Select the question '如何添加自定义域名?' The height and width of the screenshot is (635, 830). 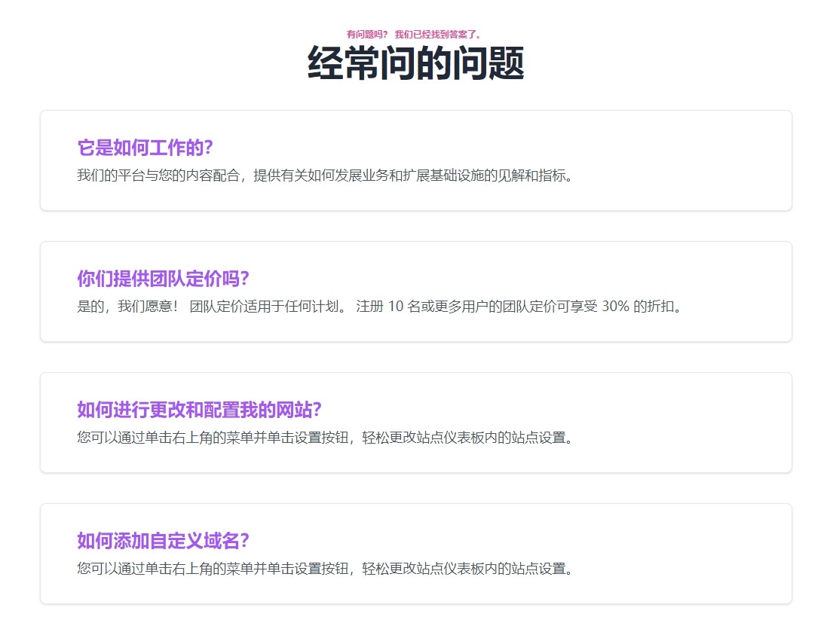pos(163,541)
